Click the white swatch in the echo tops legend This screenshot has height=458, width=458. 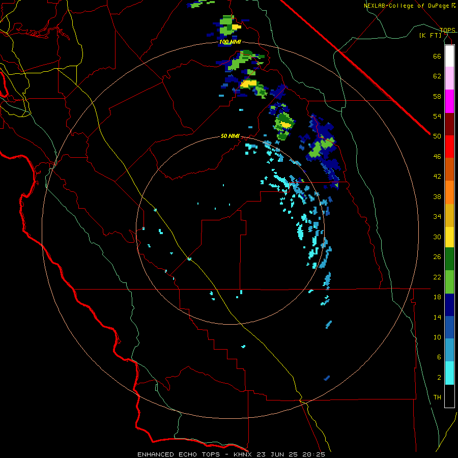coord(449,56)
